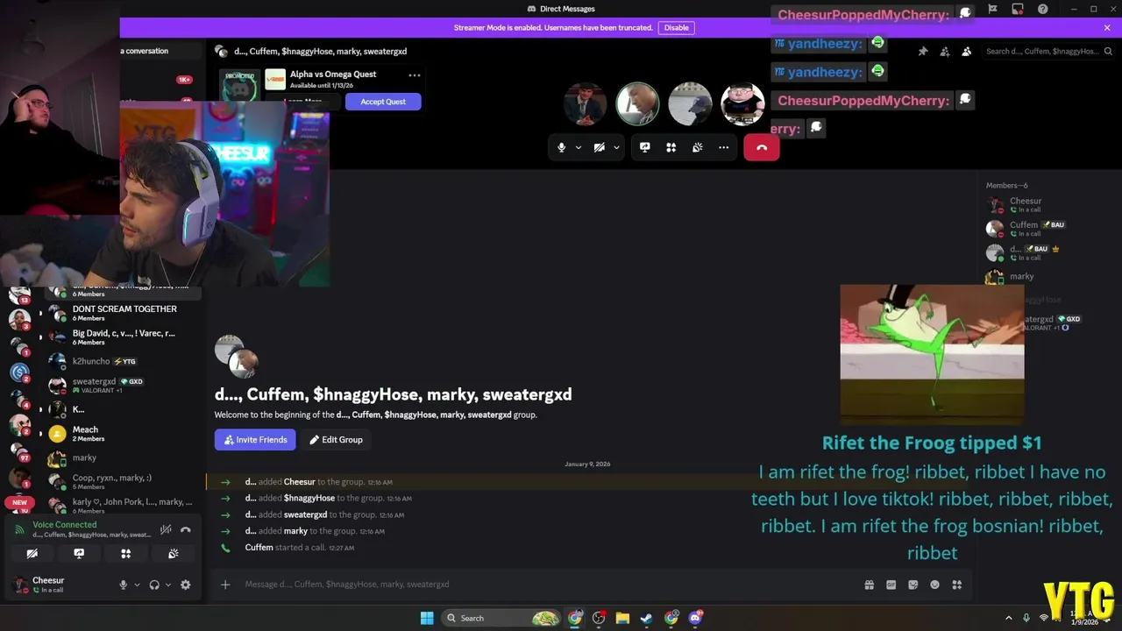Click the Windows taskbar Search box
This screenshot has width=1122, height=631.
tap(501, 618)
